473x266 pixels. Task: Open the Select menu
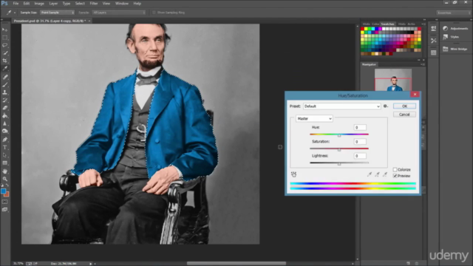(x=80, y=4)
